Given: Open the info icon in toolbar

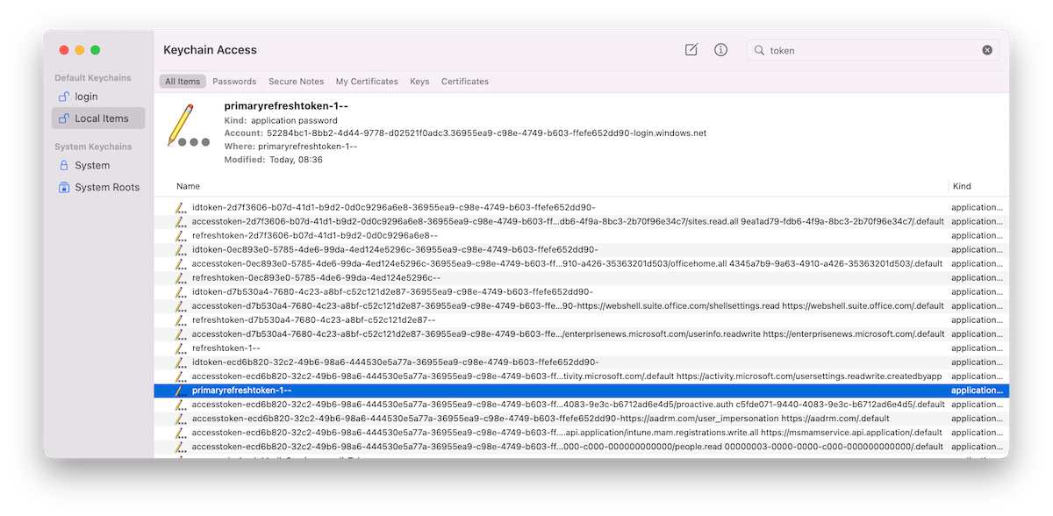Looking at the screenshot, I should 720,50.
